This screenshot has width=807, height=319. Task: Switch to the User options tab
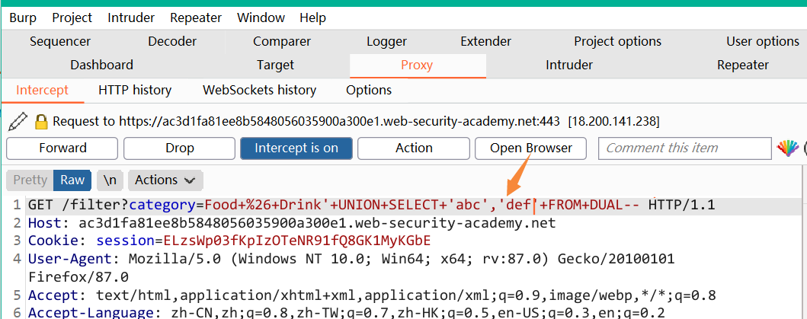pos(763,41)
